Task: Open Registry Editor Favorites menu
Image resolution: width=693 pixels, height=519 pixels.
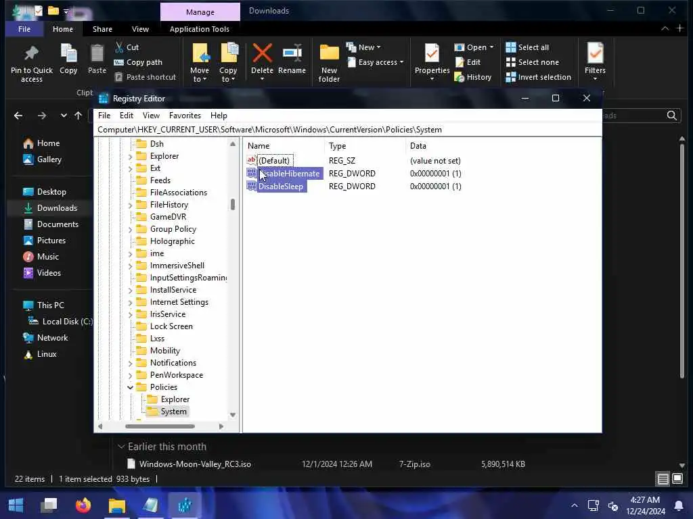Action: tap(185, 116)
